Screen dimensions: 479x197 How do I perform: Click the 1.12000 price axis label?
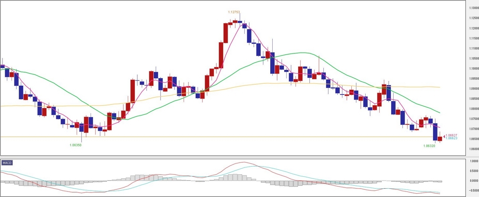[x=474, y=28]
